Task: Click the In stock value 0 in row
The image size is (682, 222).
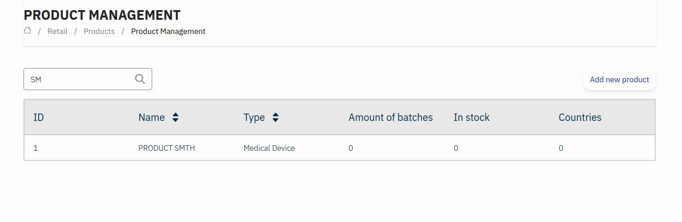Action: [x=456, y=148]
